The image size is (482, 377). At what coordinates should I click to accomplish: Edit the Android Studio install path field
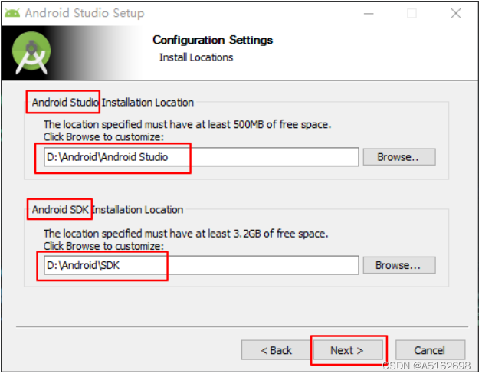[x=202, y=158]
